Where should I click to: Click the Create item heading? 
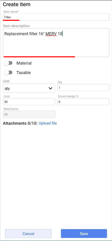17,4
